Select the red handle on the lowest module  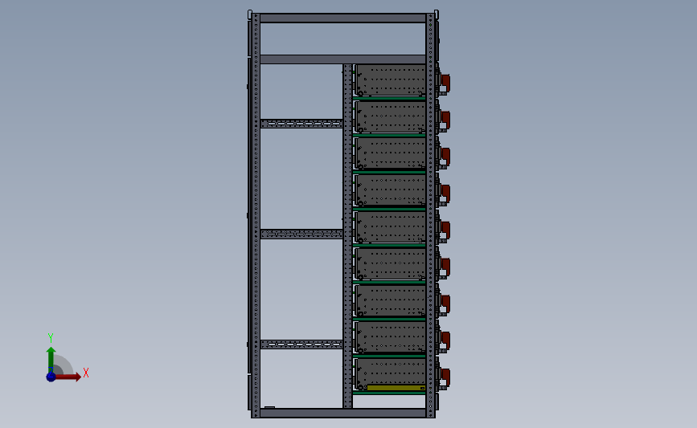tap(445, 377)
